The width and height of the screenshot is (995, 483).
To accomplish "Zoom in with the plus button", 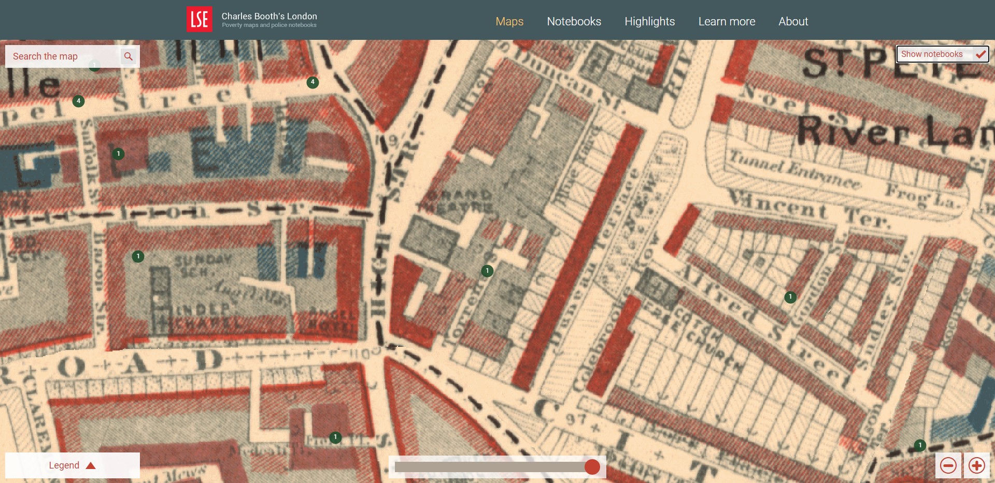I will point(976,465).
